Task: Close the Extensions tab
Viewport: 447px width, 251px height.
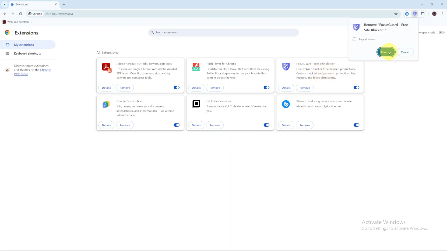Action: pos(56,4)
